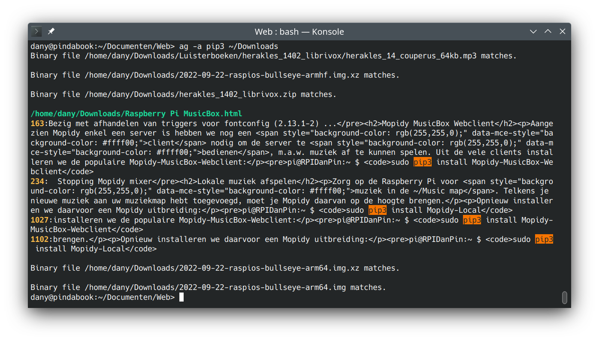Click line number 1102

pos(39,239)
